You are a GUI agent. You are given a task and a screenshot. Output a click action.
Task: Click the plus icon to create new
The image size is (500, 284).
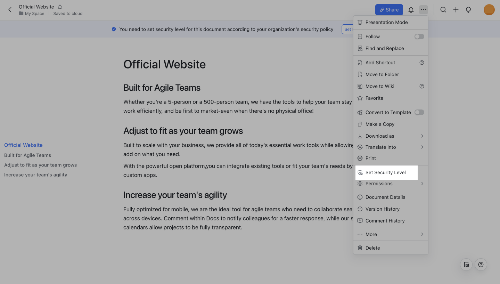456,10
